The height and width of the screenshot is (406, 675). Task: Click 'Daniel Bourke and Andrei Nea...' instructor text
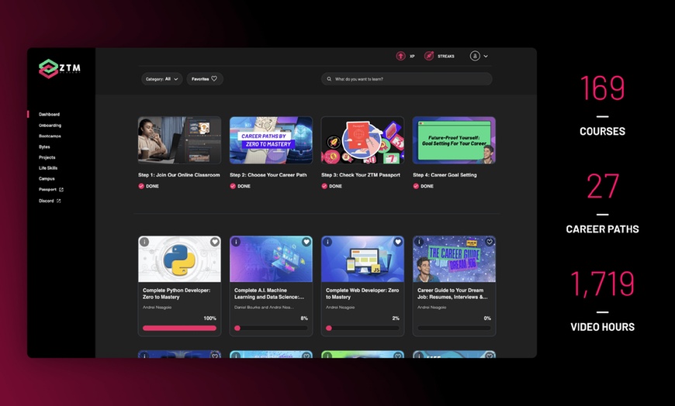click(264, 308)
